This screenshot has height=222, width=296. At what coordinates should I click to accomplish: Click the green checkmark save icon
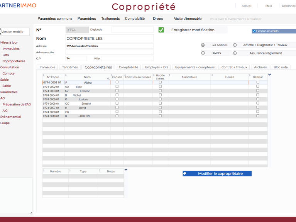(x=161, y=30)
